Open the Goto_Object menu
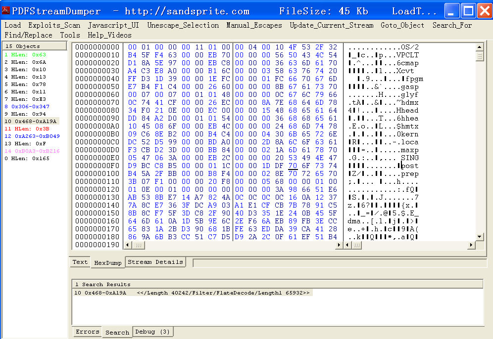 tap(402, 25)
